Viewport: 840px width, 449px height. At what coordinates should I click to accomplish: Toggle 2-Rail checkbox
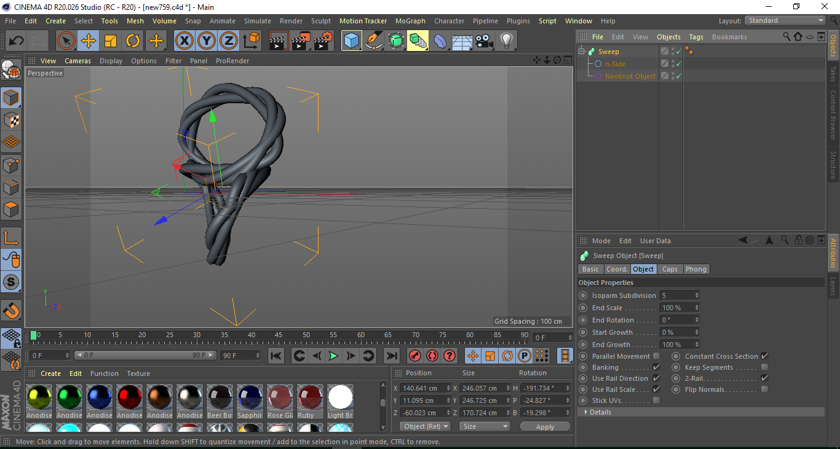coord(764,378)
